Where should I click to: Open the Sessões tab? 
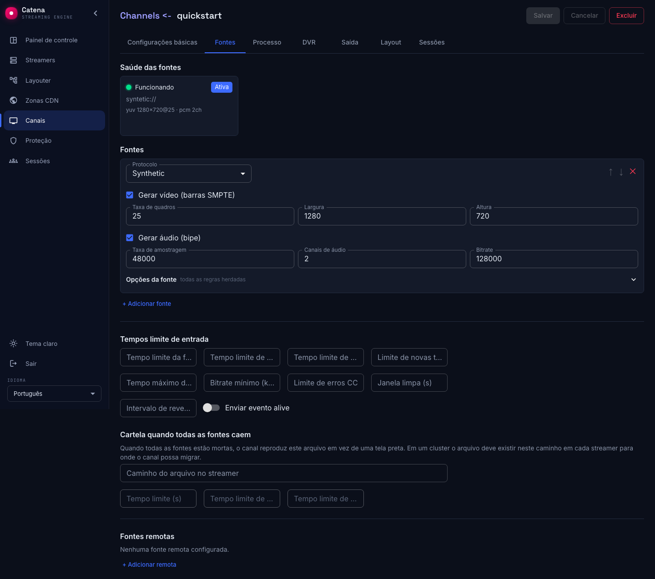pos(432,42)
